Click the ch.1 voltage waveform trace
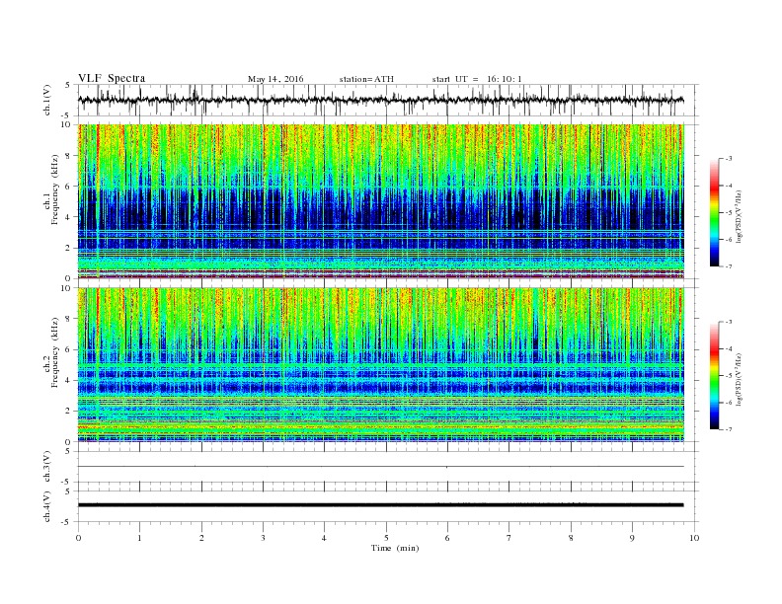The height and width of the screenshot is (604, 782). [x=380, y=100]
